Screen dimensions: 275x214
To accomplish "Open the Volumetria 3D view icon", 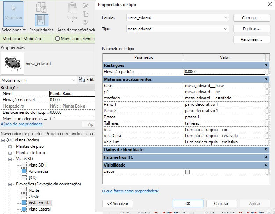I will pos(24,171).
